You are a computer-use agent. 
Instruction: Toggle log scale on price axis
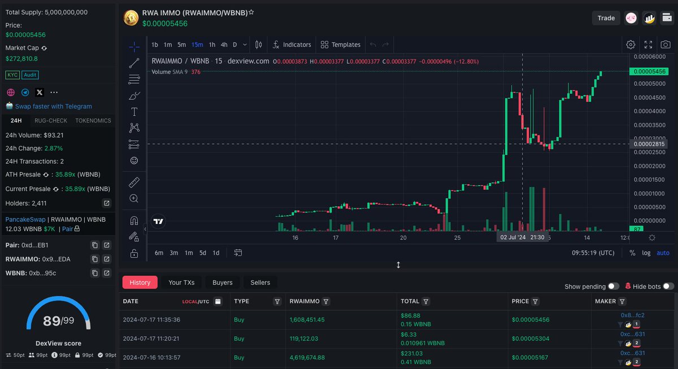point(646,253)
